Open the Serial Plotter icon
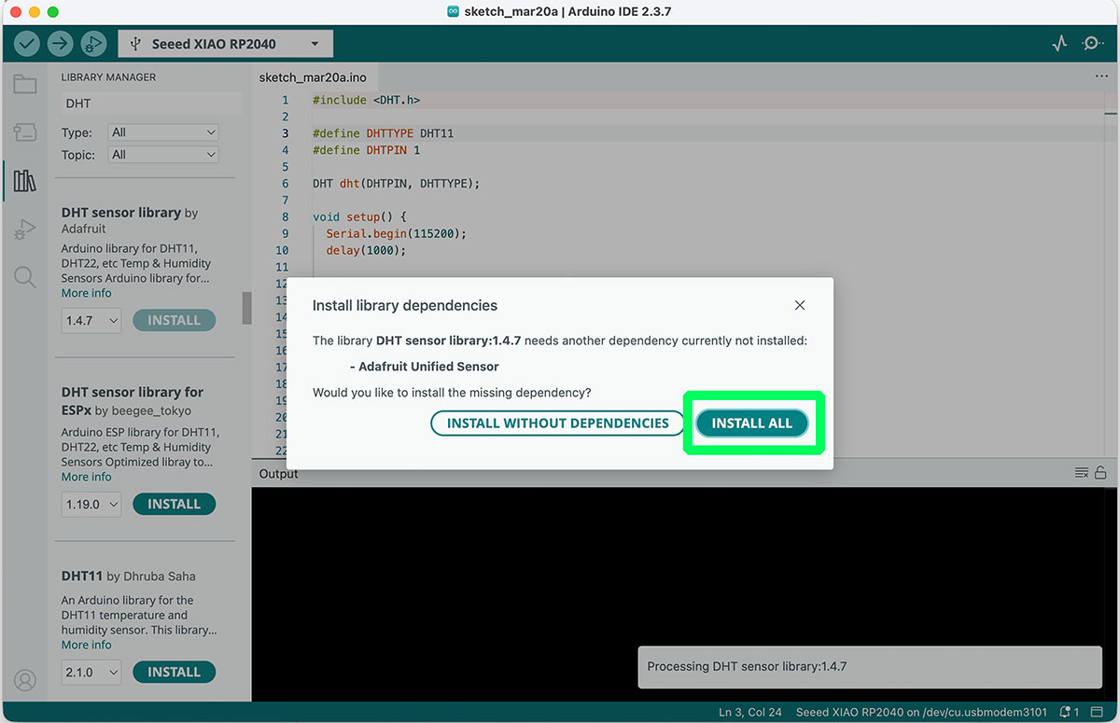Viewport: 1120px width, 723px height. click(x=1059, y=43)
